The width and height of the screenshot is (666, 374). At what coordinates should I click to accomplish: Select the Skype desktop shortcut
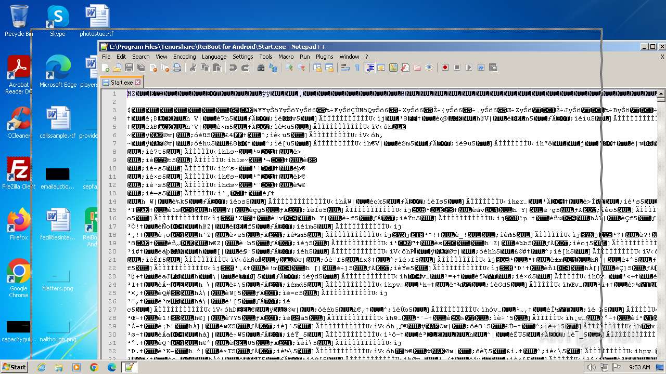[x=57, y=20]
